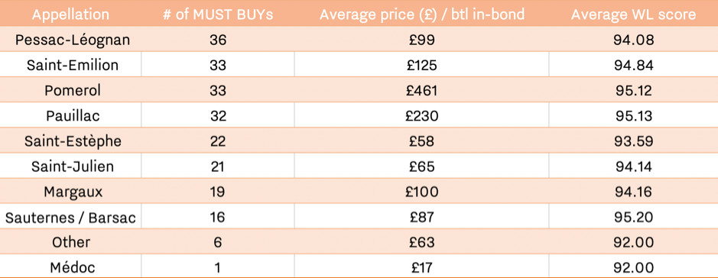Select the Pauillac row label
The width and height of the screenshot is (718, 278).
[73, 116]
